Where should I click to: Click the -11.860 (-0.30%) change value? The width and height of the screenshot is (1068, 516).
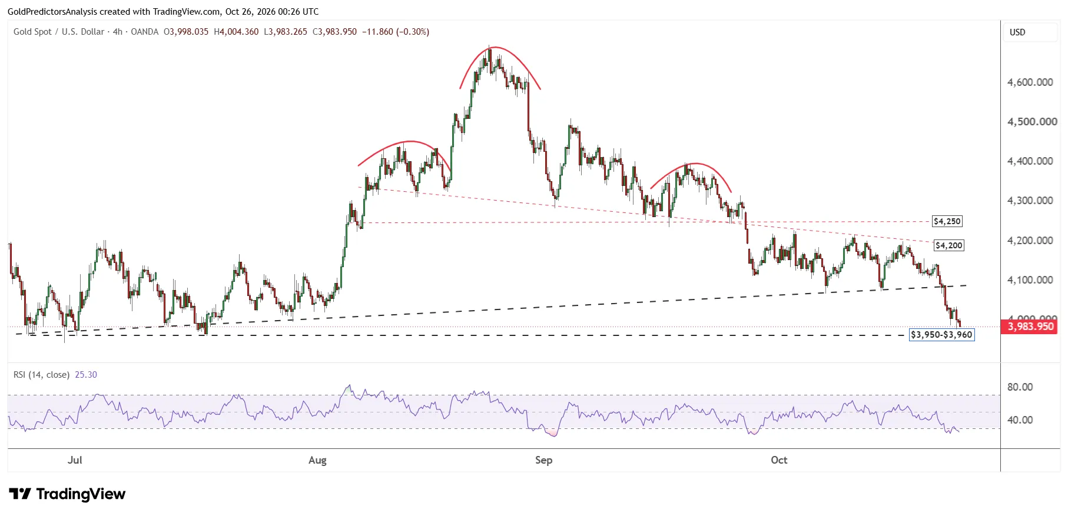point(395,32)
